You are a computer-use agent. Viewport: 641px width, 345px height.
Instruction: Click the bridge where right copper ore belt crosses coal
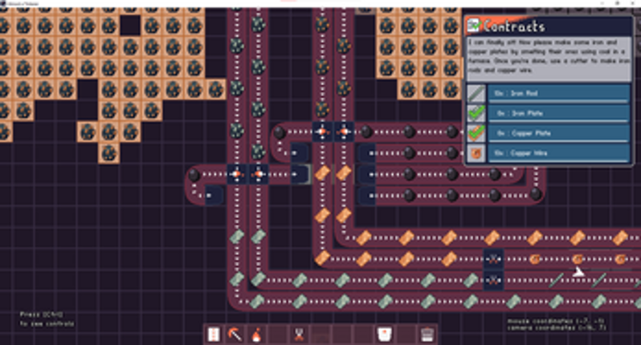point(344,132)
